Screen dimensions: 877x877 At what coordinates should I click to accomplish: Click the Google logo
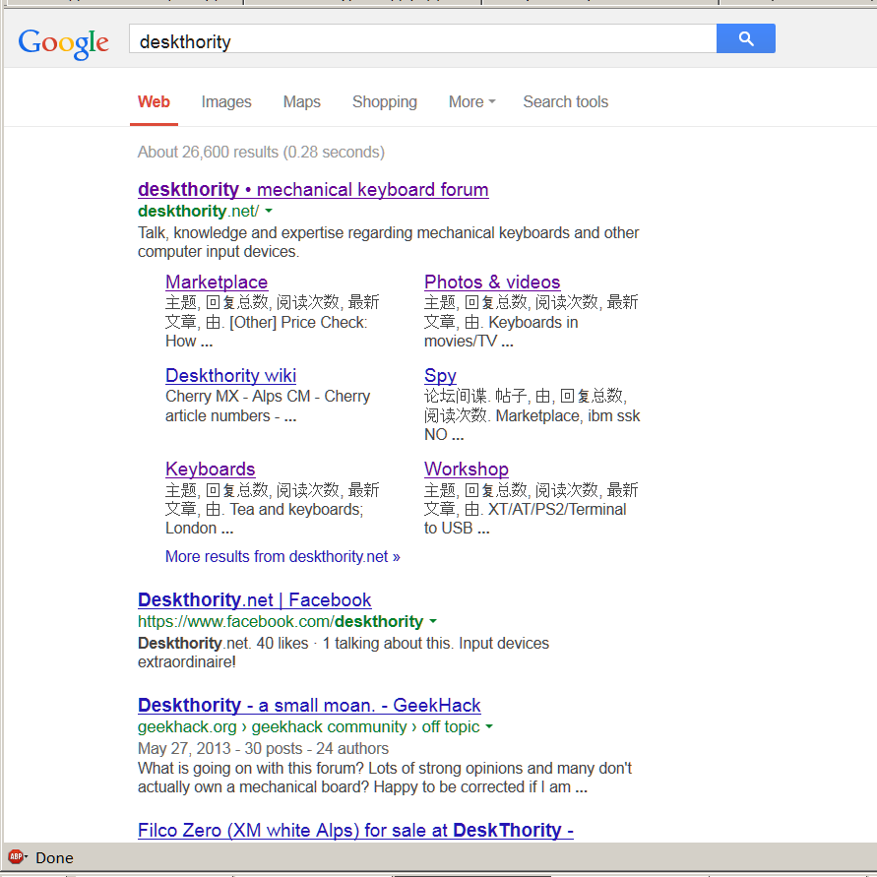click(63, 43)
